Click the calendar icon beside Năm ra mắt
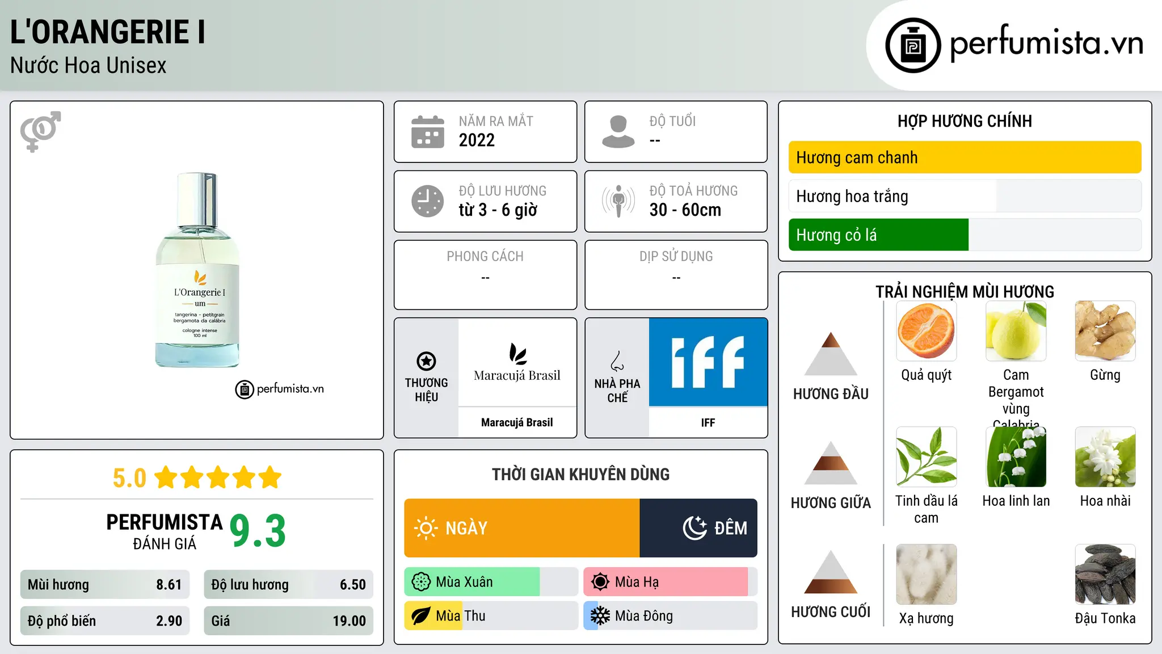Viewport: 1162px width, 654px height. click(428, 132)
